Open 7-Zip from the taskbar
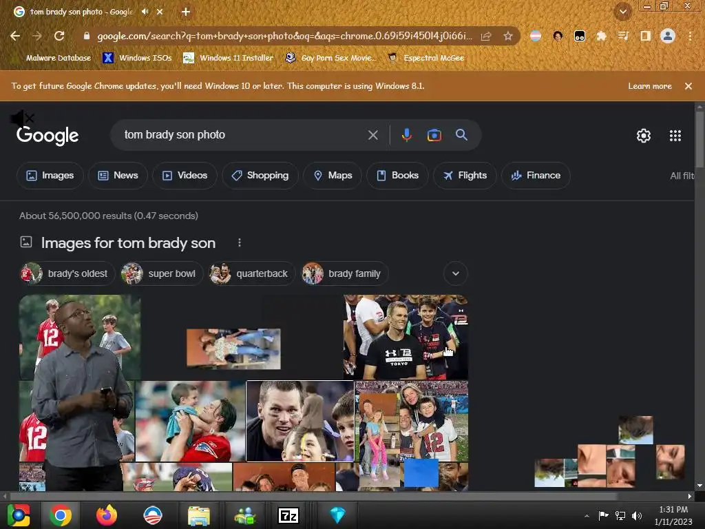This screenshot has width=705, height=529. point(288,515)
